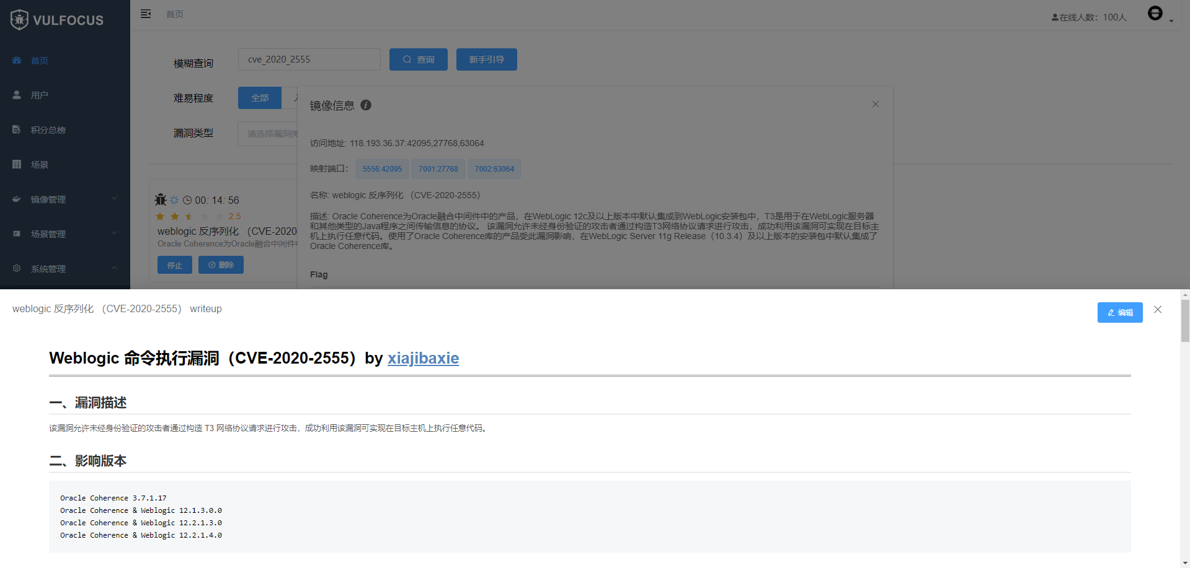
Task: Click the 停止 button on weblogic card
Action: 175,265
